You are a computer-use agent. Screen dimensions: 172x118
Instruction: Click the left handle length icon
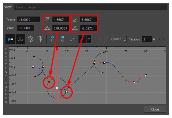(47, 19)
